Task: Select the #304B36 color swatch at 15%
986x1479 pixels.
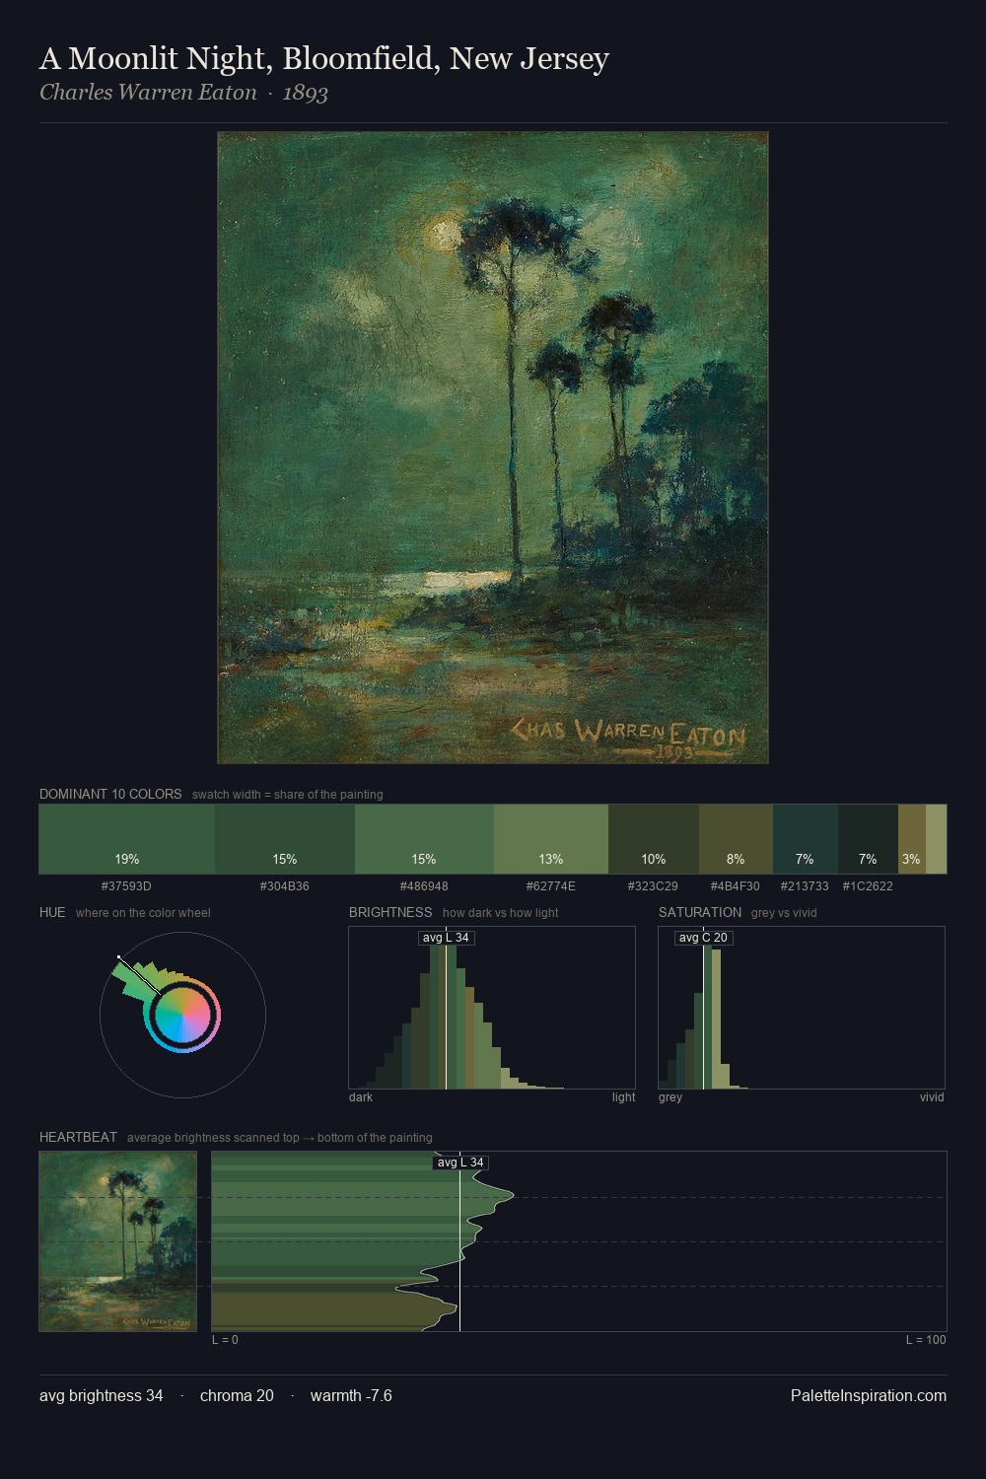Action: click(285, 839)
